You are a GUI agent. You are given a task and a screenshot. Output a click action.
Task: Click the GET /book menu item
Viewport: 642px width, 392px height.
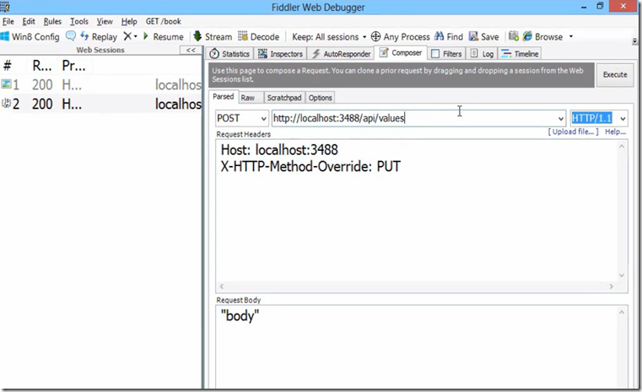point(164,21)
